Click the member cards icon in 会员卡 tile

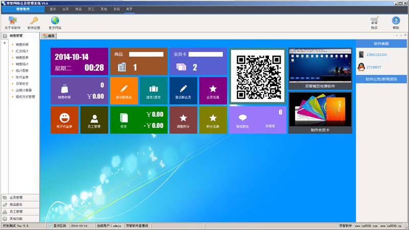(181, 67)
